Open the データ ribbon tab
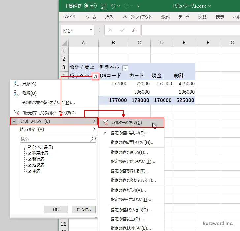 tap(184, 17)
